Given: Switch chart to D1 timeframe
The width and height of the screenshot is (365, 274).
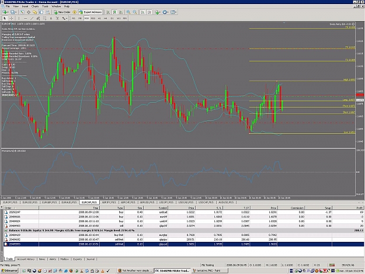Looking at the screenshot, I should click(x=112, y=18).
